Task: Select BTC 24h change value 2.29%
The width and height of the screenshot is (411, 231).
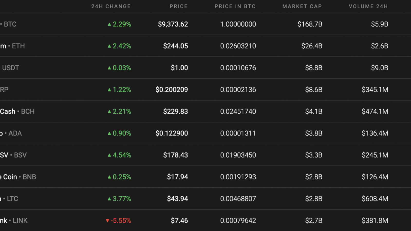Action: pyautogui.click(x=122, y=24)
